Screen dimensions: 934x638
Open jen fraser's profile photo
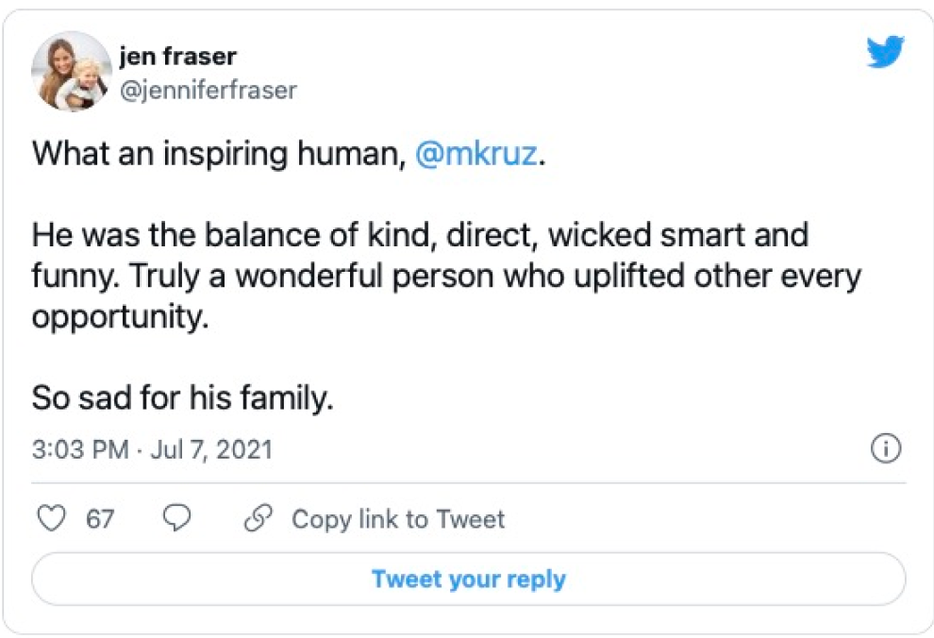click(x=72, y=72)
